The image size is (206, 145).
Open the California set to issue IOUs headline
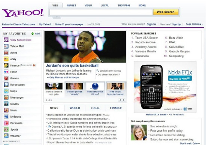click(x=82, y=130)
